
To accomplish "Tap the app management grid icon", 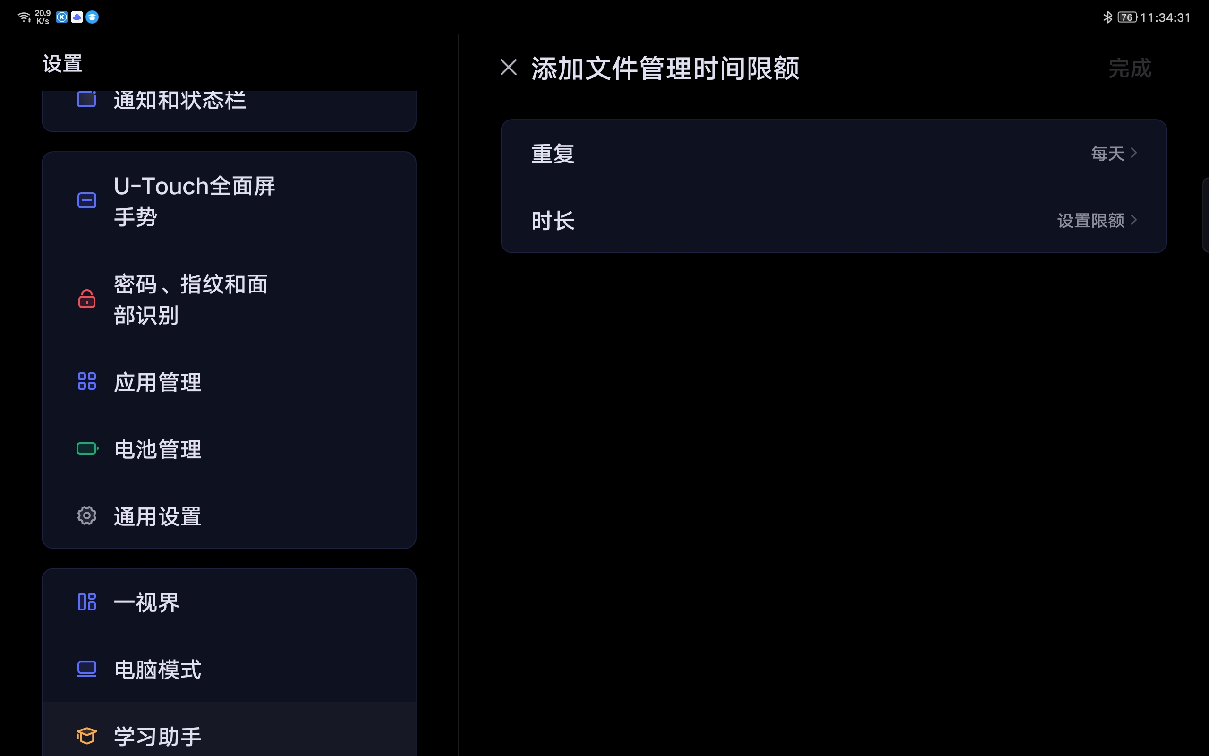I will [86, 381].
